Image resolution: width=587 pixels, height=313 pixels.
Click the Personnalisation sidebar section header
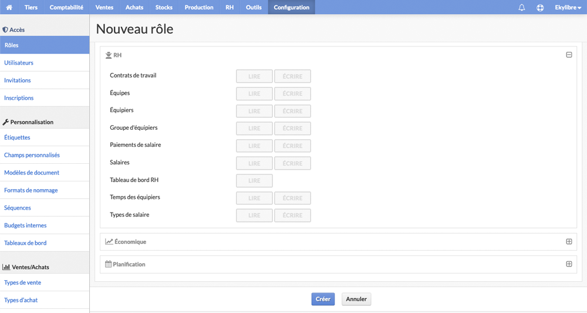28,122
